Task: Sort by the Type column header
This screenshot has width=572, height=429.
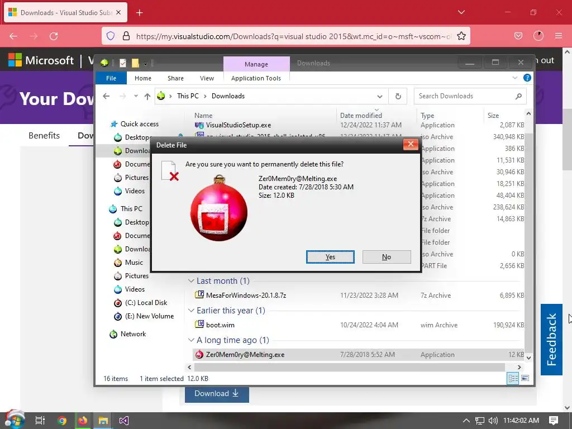Action: [x=427, y=115]
